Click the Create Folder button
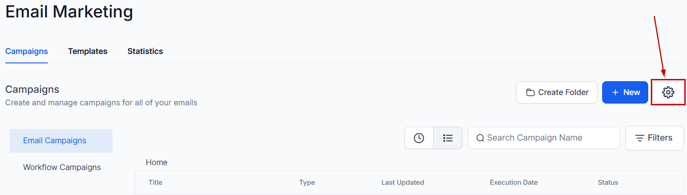Viewport: 687px width, 195px height. coord(557,92)
